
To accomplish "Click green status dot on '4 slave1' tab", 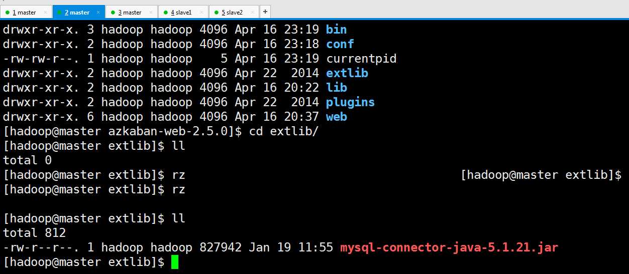I will click(166, 12).
